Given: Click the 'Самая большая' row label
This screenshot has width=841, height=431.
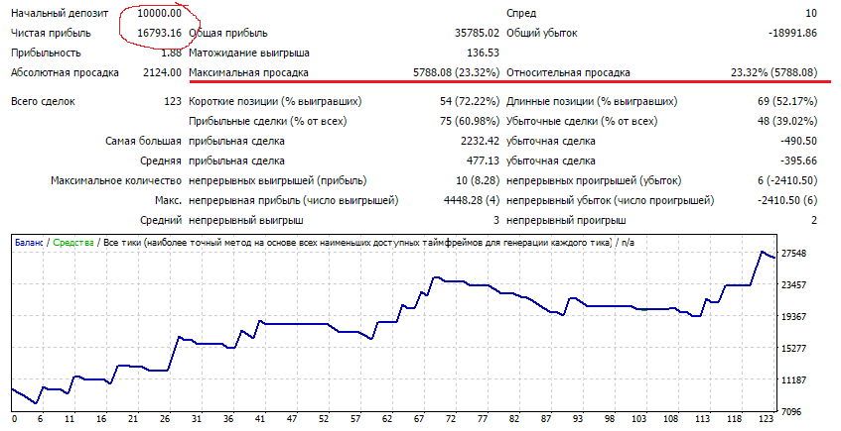Looking at the screenshot, I should click(143, 141).
